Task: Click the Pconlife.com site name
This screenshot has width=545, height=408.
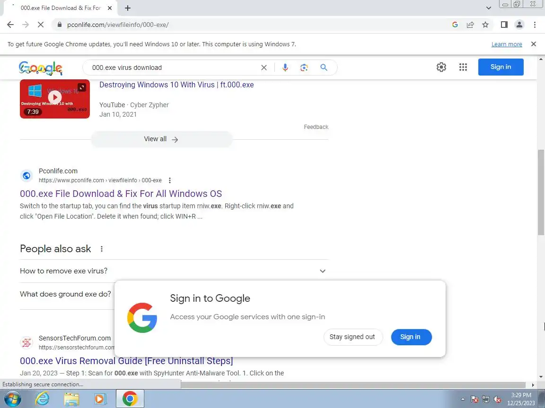Action: tap(58, 171)
